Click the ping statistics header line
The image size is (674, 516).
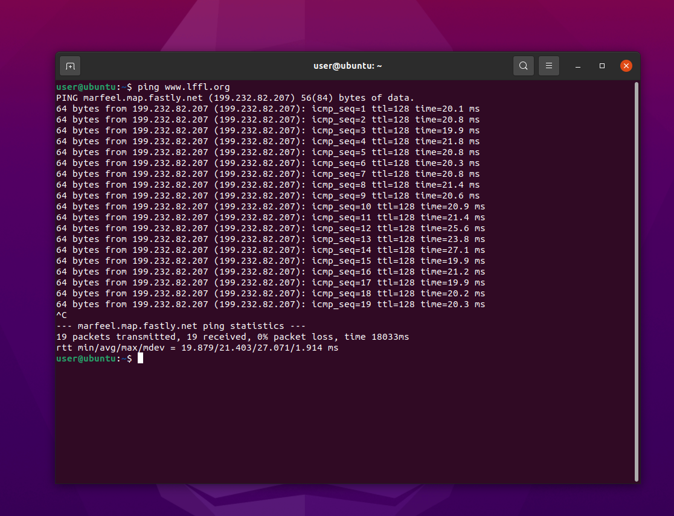181,325
